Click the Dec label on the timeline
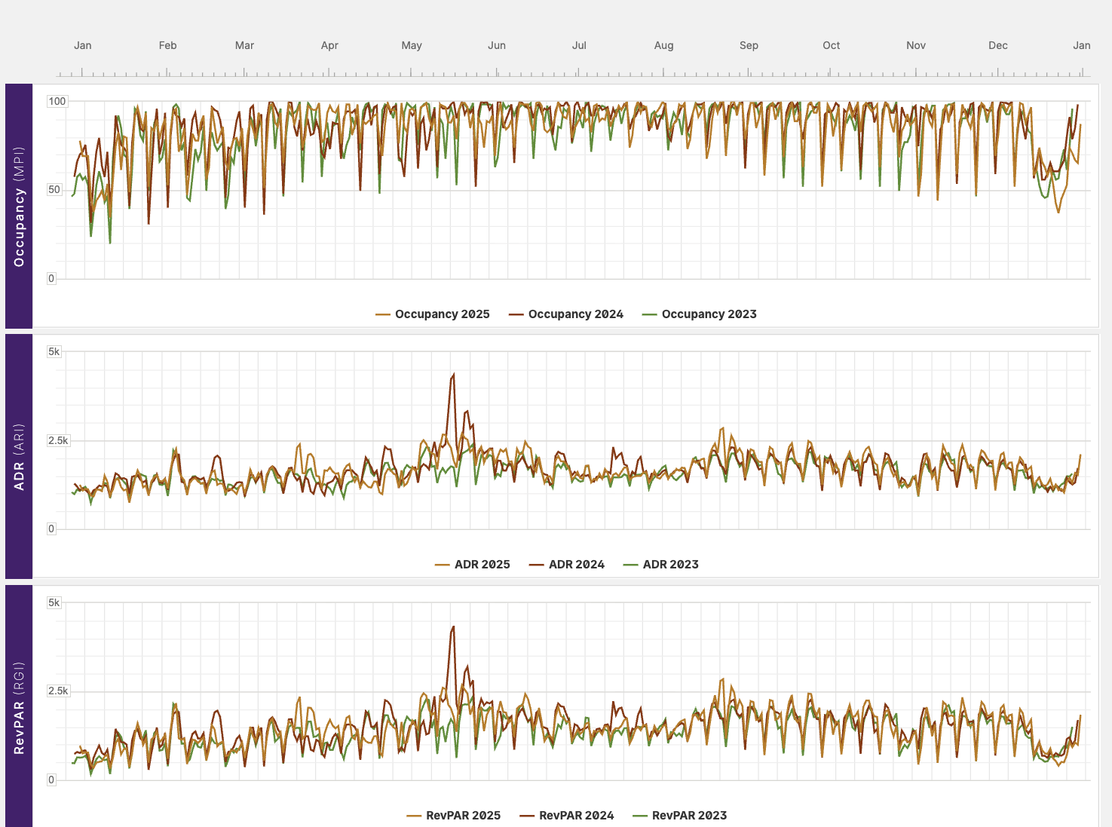 pyautogui.click(x=998, y=45)
